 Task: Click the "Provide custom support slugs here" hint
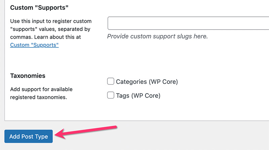pos(157,36)
